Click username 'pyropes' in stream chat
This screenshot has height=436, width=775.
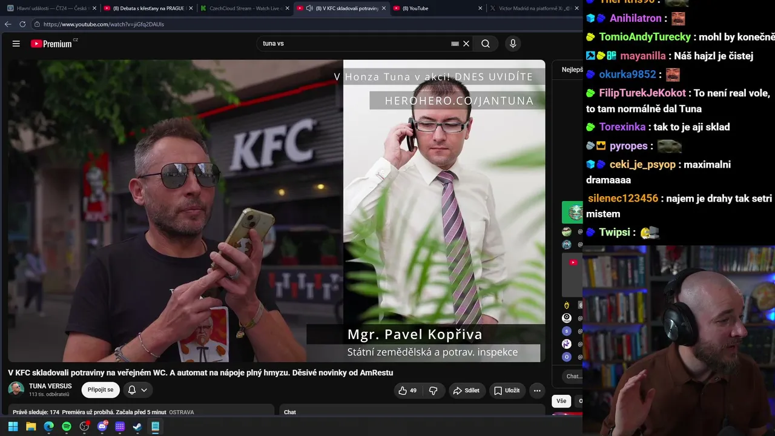[628, 146]
